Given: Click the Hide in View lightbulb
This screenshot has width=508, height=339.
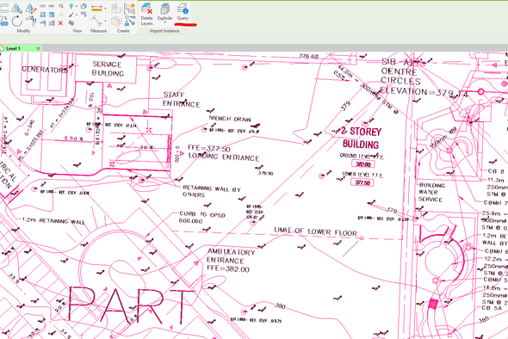Looking at the screenshot, I should [x=71, y=6].
